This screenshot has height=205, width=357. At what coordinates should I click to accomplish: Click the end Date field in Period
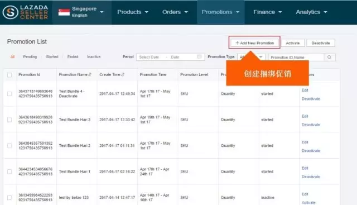click(175, 57)
